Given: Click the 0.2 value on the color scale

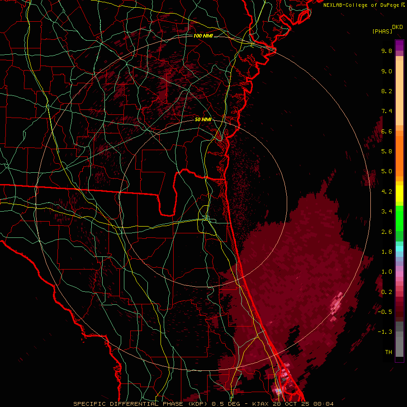Looking at the screenshot, I should [x=387, y=292].
